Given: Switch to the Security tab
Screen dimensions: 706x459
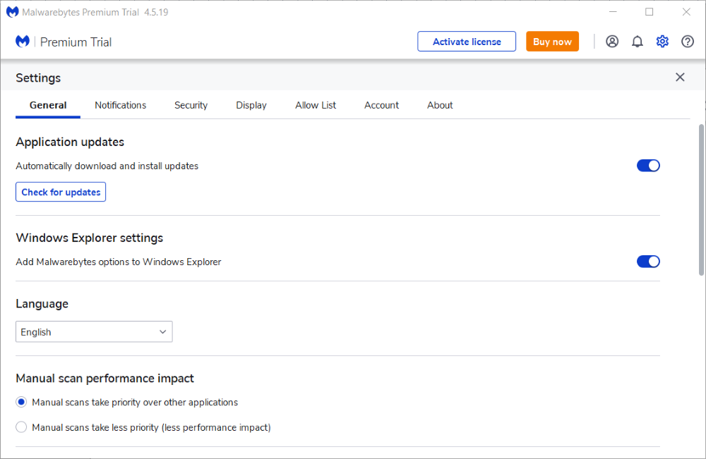Looking at the screenshot, I should (191, 105).
